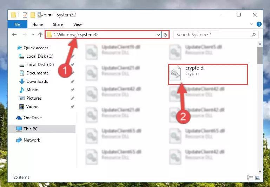The height and width of the screenshot is (187, 270).
Task: Unpin Videos using its pin icon
Action: 73,107
